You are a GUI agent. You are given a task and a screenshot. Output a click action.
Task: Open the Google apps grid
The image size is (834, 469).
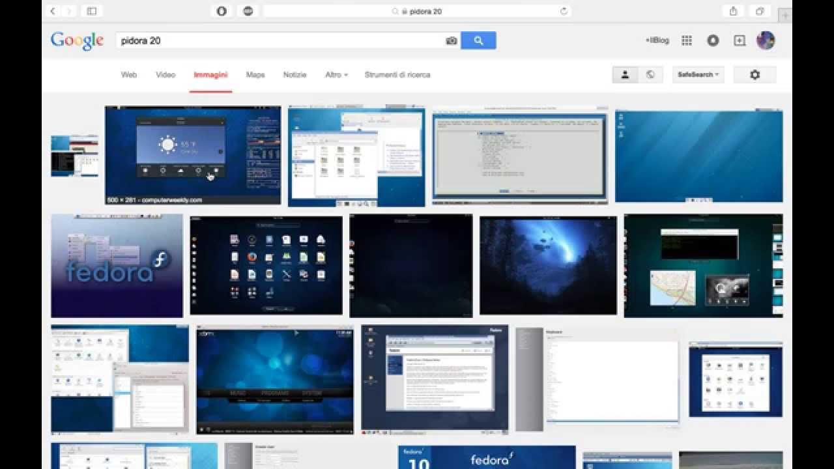tap(687, 40)
